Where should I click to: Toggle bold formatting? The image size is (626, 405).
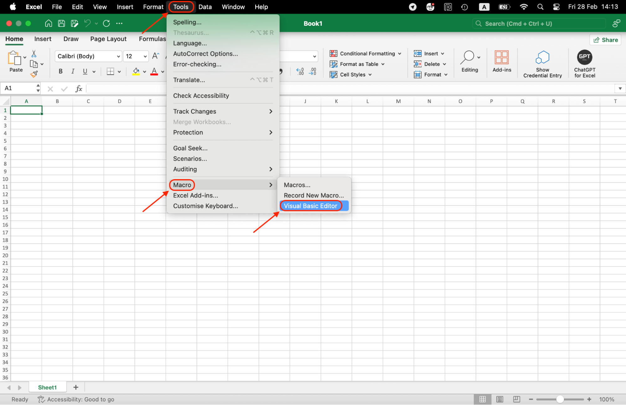click(60, 71)
